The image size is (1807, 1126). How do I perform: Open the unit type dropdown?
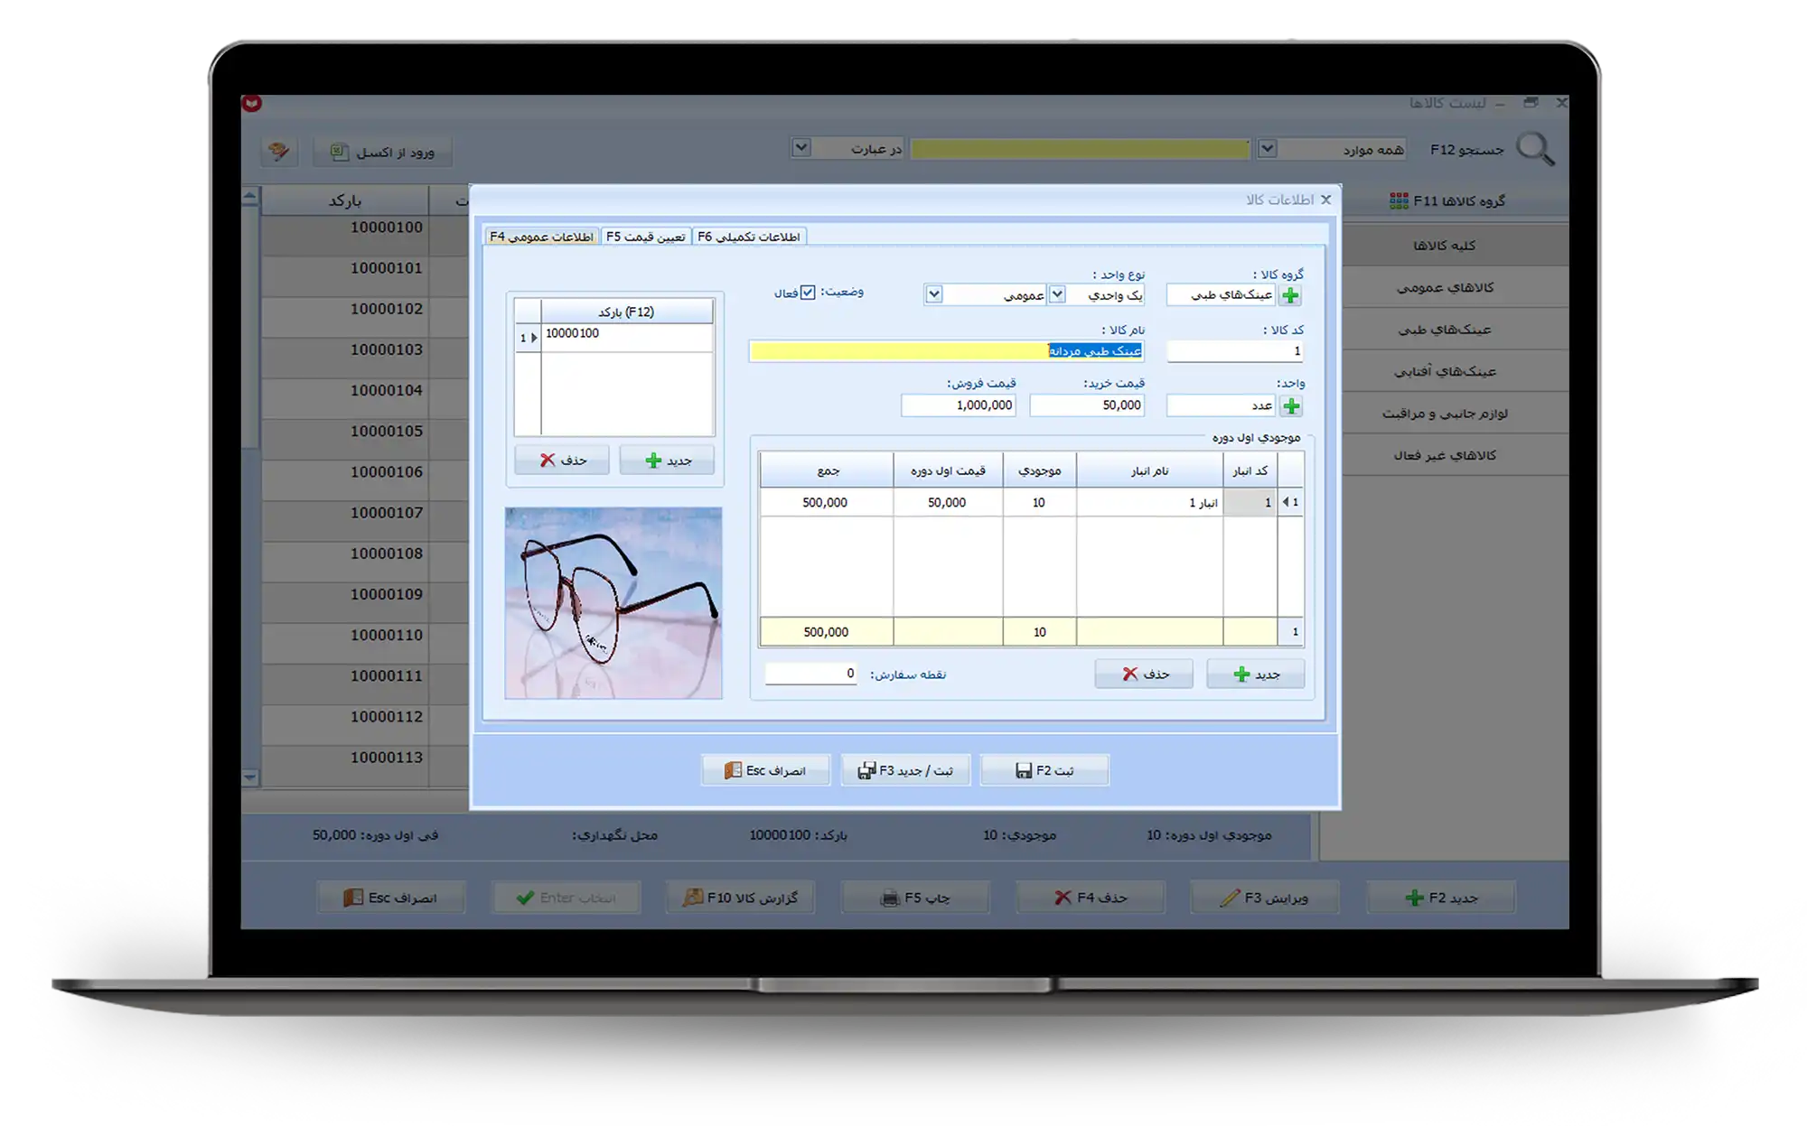pos(1057,294)
